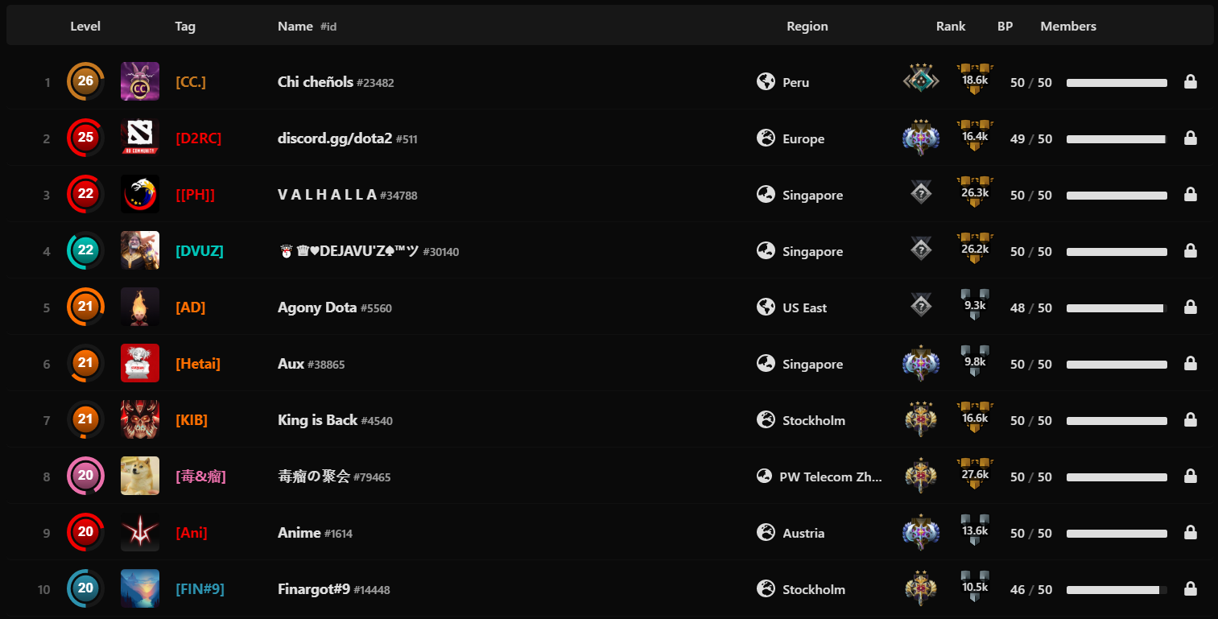
Task: Click the unknown rank icon for Agony Dota
Action: (x=920, y=307)
